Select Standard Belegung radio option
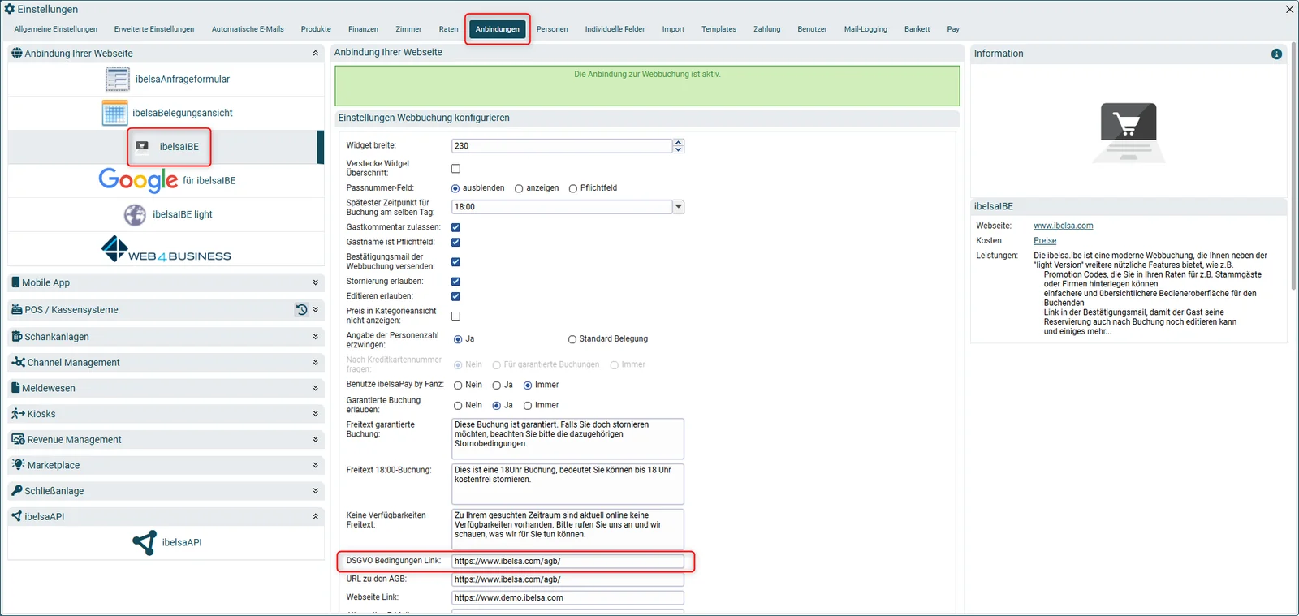The height and width of the screenshot is (616, 1299). pos(572,339)
